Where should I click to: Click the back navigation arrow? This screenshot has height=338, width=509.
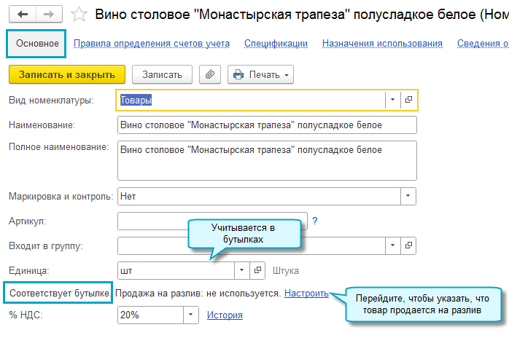click(x=23, y=15)
